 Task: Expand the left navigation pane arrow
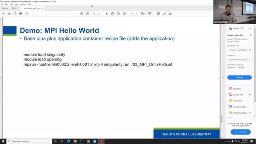pos(1,78)
